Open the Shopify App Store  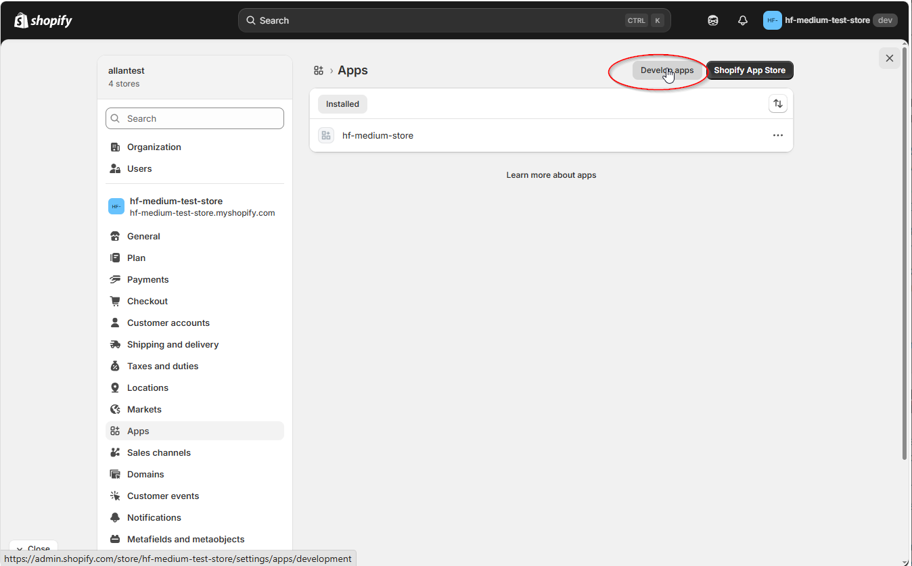point(750,70)
